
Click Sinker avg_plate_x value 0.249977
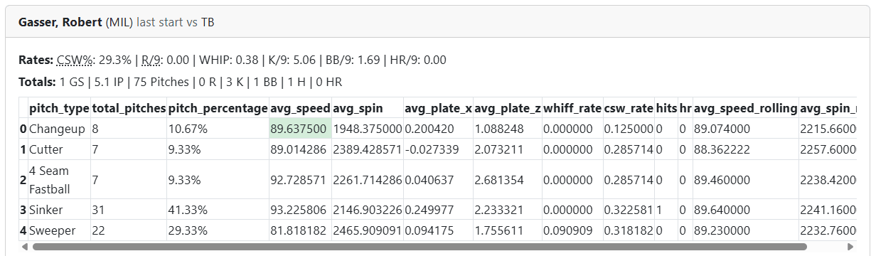pos(438,210)
